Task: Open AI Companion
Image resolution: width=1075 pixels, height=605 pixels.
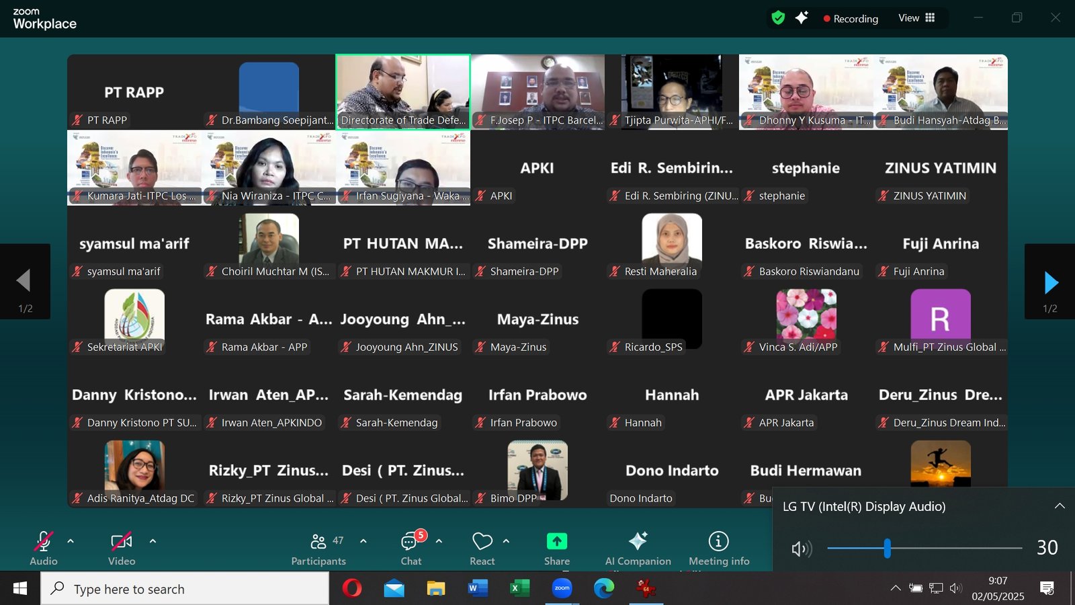Action: [x=638, y=549]
